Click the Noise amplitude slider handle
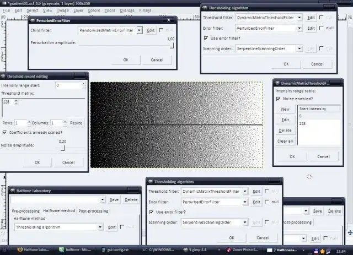Screen dimensions: 353x255 pyautogui.click(x=62, y=148)
